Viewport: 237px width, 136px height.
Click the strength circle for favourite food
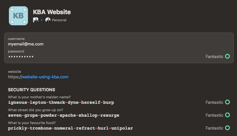point(227,128)
